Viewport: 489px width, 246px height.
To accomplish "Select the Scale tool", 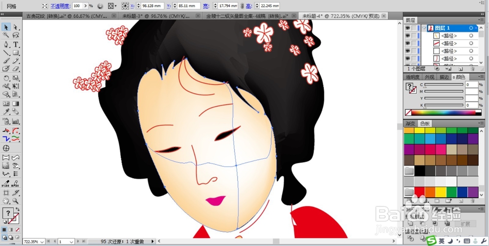I will (16, 78).
